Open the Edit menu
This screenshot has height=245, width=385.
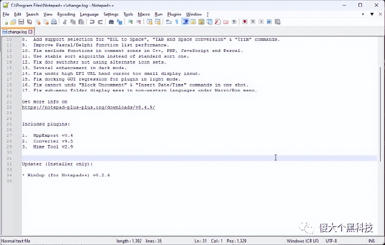(18, 14)
